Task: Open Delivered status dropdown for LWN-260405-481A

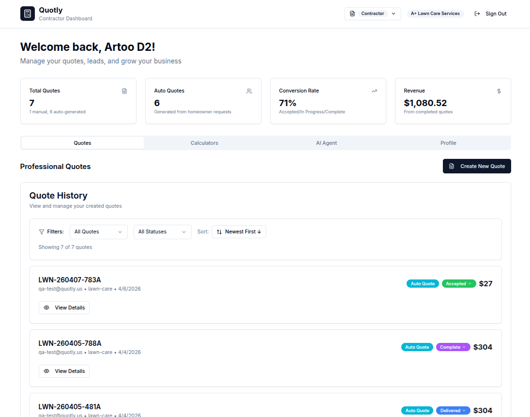Action: (x=453, y=411)
